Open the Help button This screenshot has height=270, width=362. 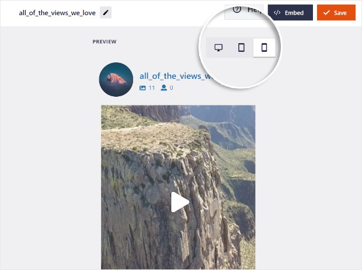(x=243, y=12)
